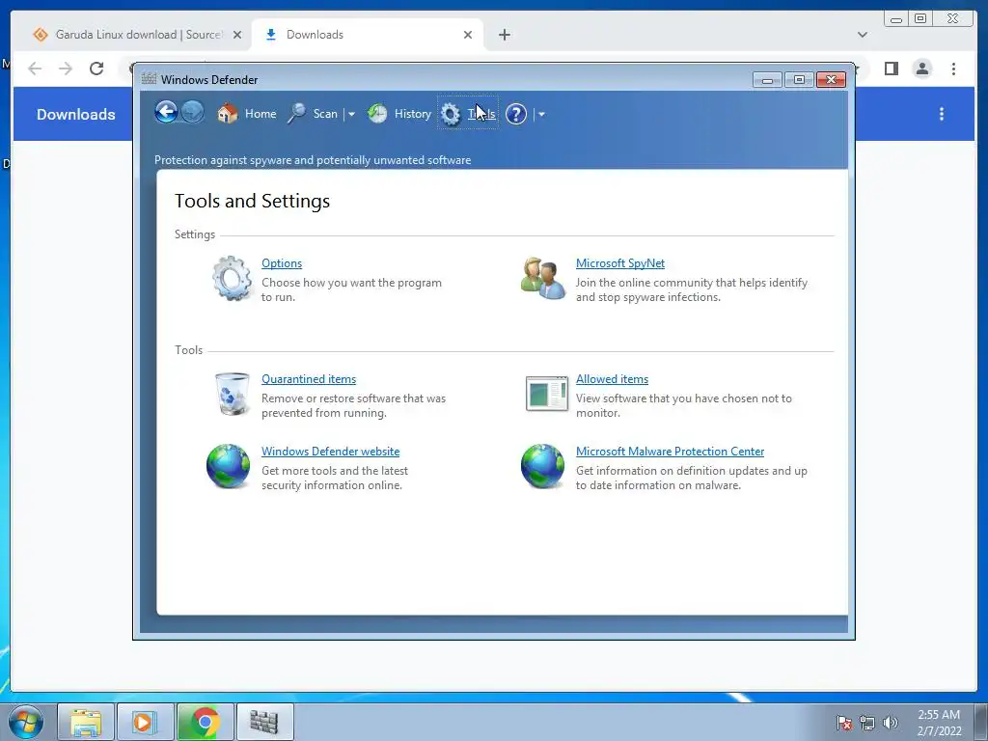Open Windows Explorer from taskbar
This screenshot has height=741, width=988.
pyautogui.click(x=86, y=722)
